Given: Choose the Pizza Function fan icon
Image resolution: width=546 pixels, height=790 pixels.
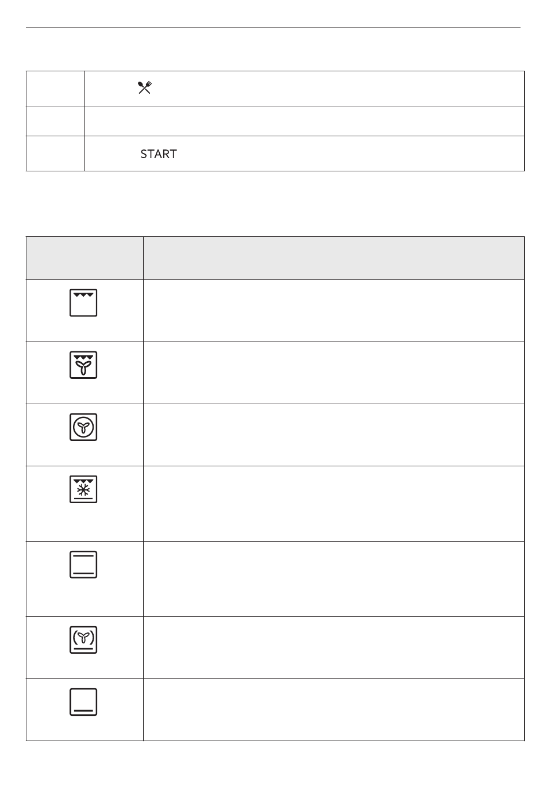Looking at the screenshot, I should pyautogui.click(x=83, y=640).
